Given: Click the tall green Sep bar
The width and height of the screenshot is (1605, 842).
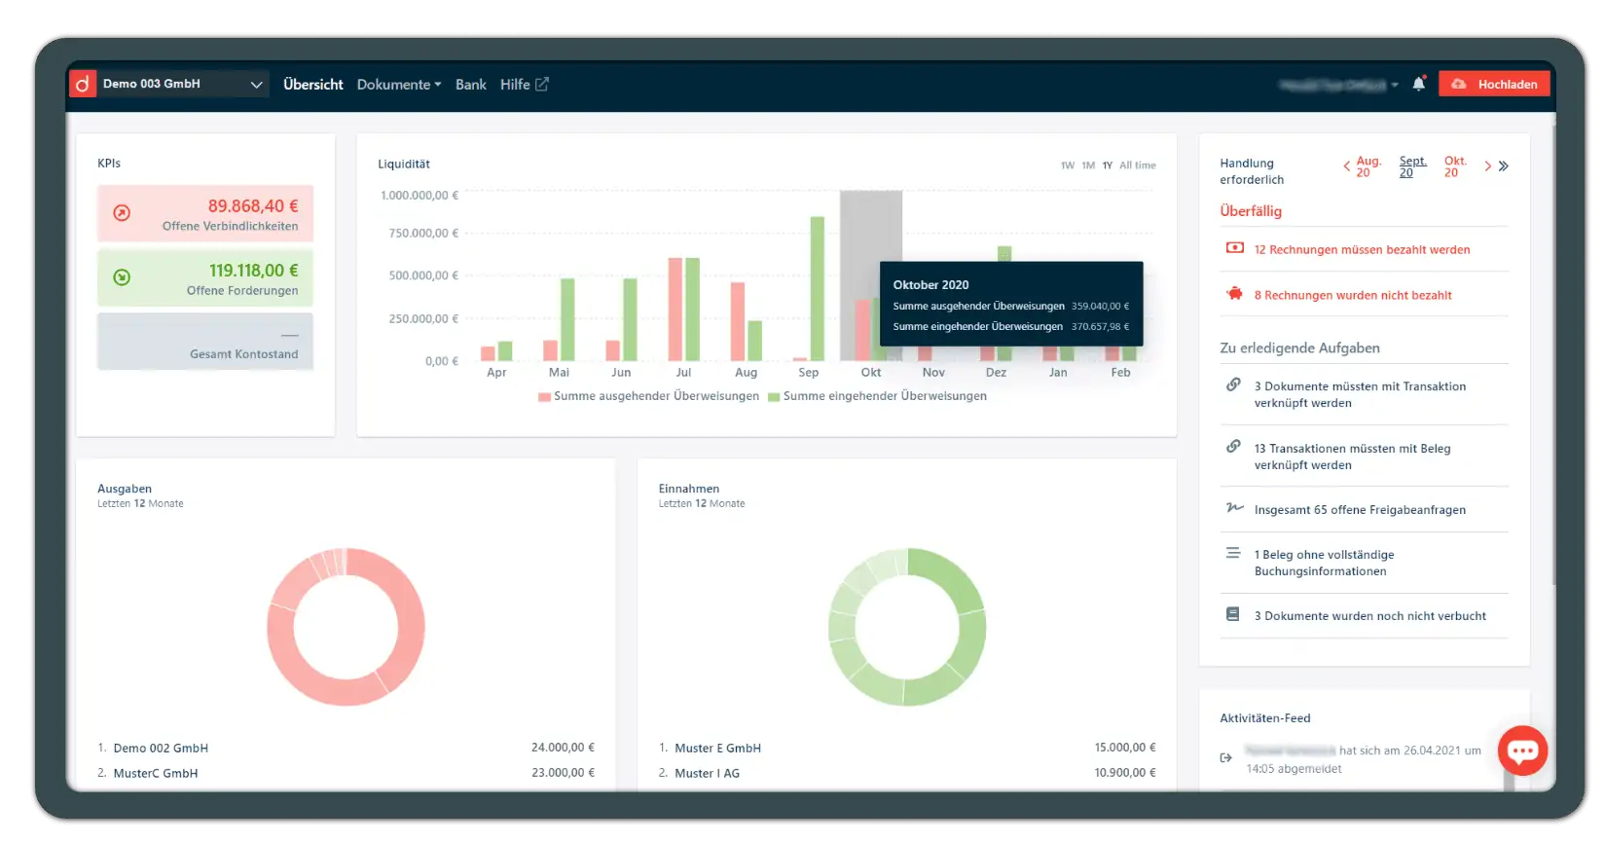Looking at the screenshot, I should pos(818,288).
